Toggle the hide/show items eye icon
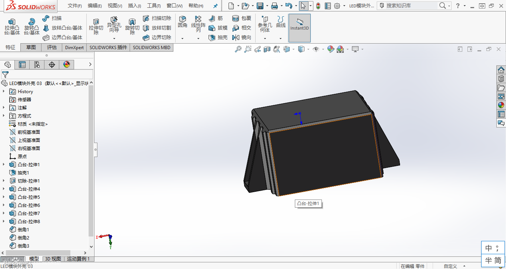 [316, 49]
